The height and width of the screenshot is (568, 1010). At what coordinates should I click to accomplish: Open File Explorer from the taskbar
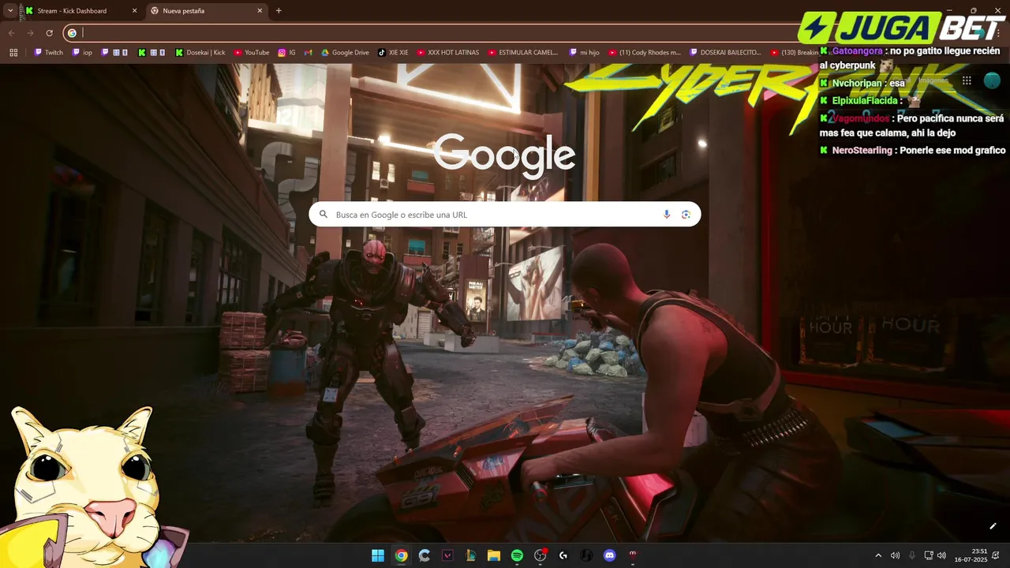493,555
